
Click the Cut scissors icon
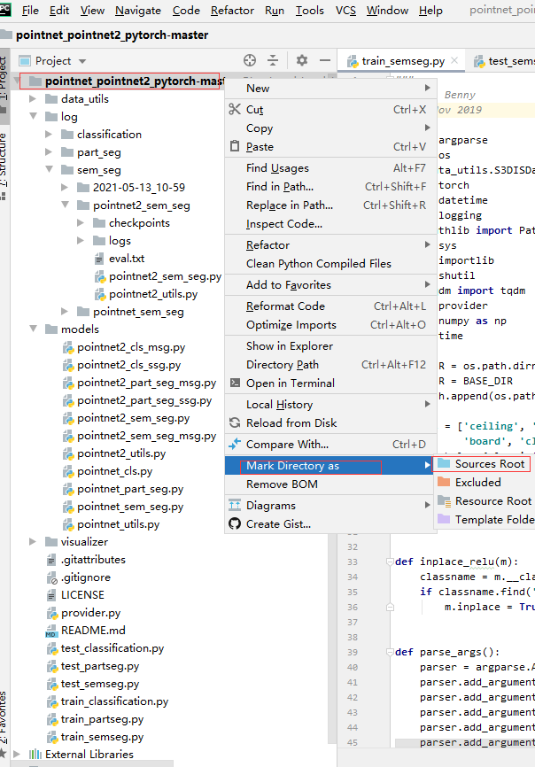click(x=235, y=109)
